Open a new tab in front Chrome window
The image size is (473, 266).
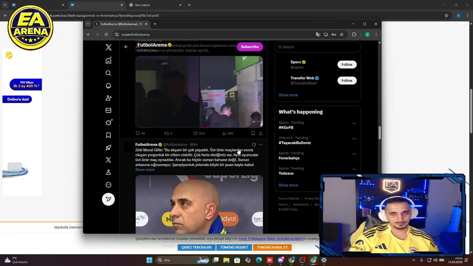[x=155, y=24]
